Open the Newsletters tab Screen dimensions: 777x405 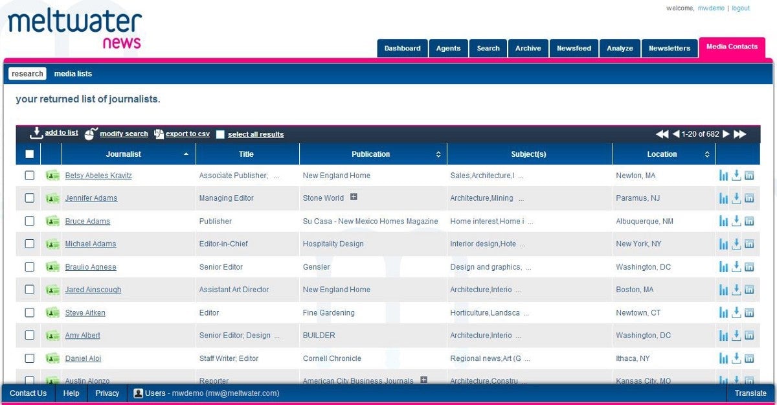coord(670,48)
